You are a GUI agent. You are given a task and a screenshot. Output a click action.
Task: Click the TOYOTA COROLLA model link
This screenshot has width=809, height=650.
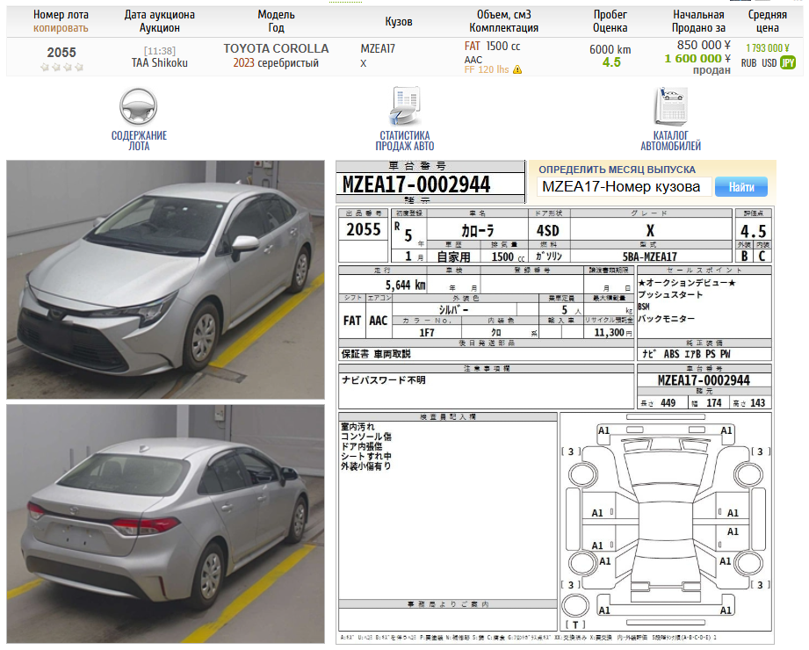[x=276, y=48]
